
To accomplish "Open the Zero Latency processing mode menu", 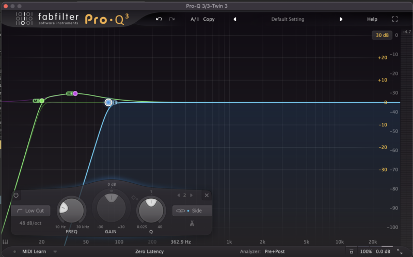I will [149, 251].
